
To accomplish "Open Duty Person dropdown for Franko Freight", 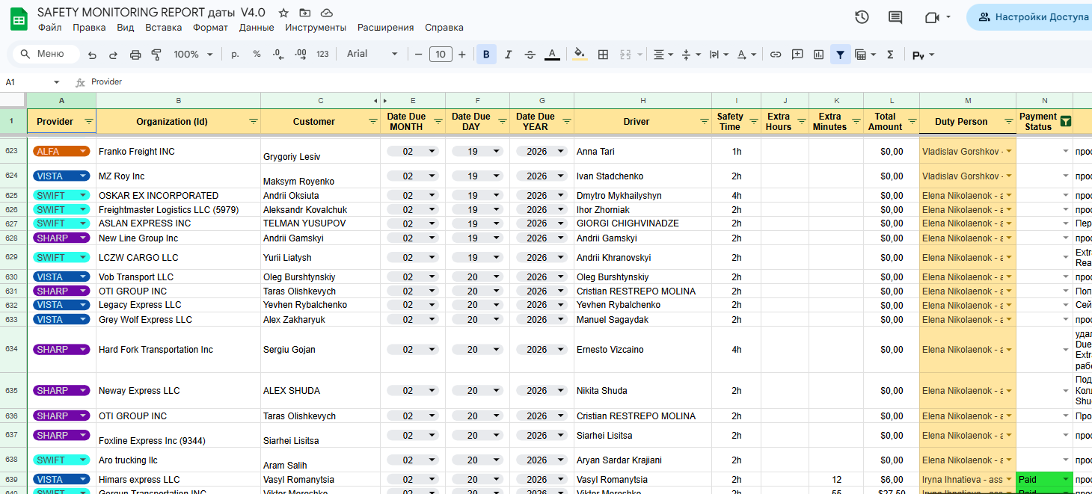I will (1009, 152).
